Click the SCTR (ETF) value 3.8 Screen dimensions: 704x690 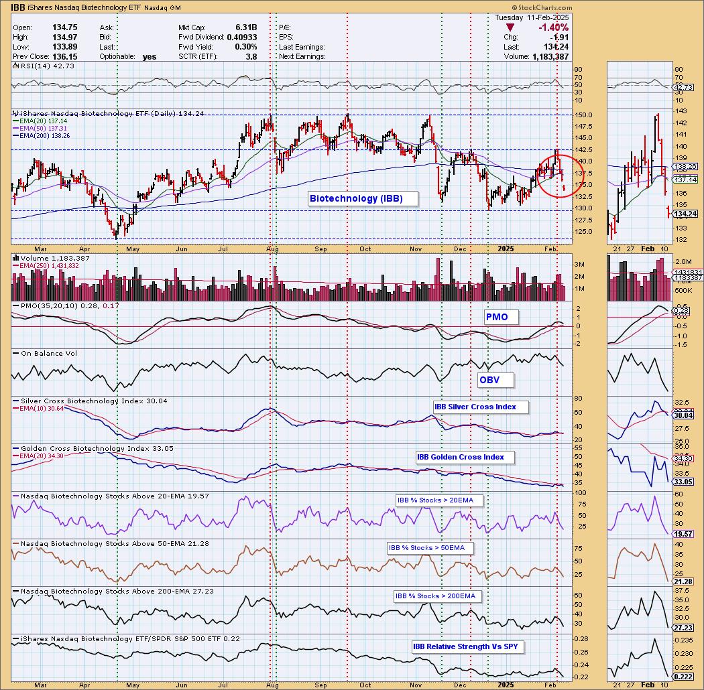coord(251,56)
